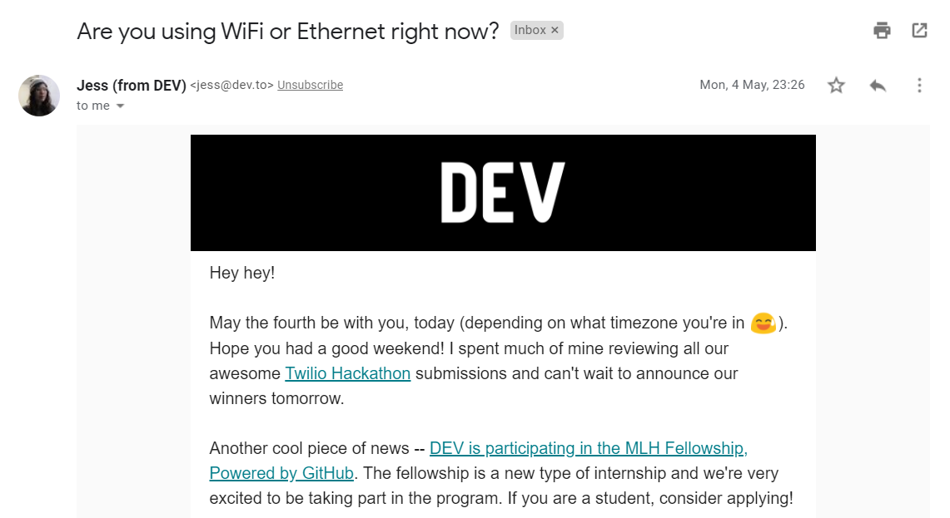Click the "to me" recipient text

tap(93, 106)
